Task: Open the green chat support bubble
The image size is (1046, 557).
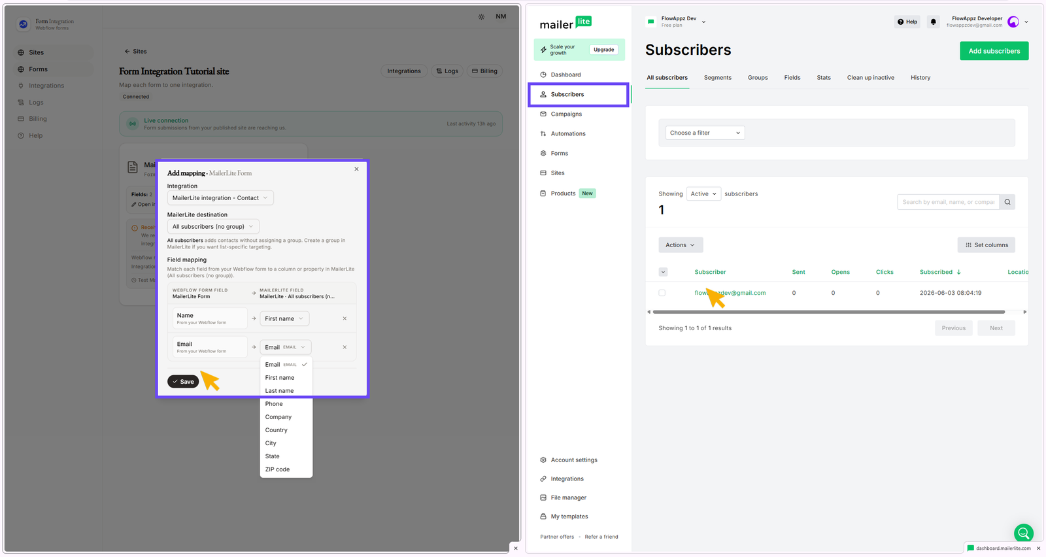Action: [x=1023, y=533]
